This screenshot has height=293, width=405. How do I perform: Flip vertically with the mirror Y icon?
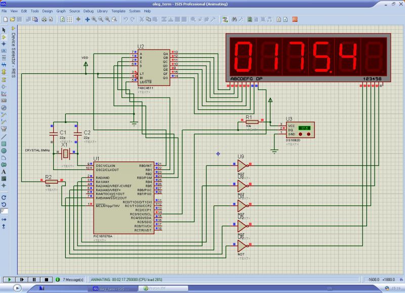(4, 226)
